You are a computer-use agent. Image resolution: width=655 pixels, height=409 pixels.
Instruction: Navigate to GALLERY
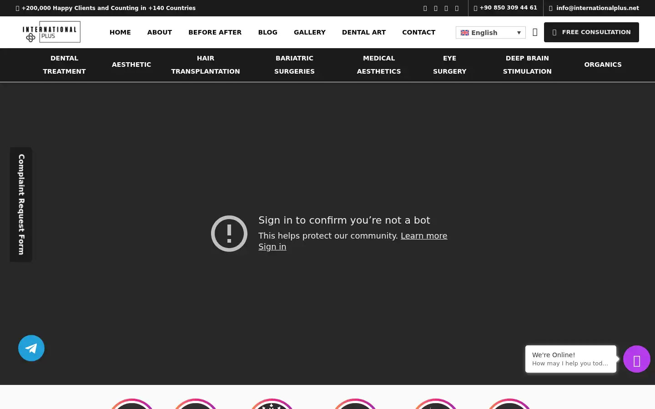tap(310, 32)
